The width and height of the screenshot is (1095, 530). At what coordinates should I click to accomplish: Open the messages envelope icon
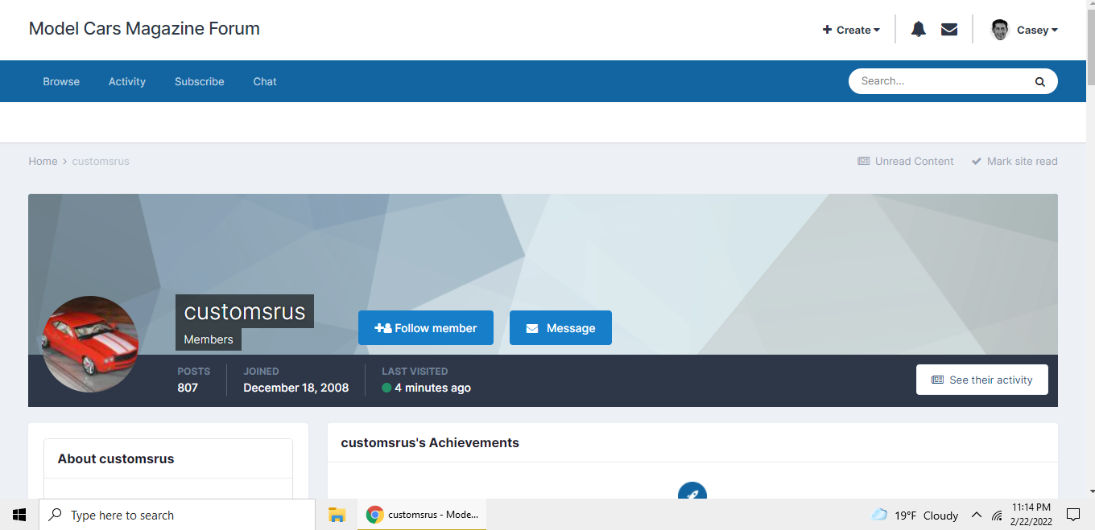(949, 30)
